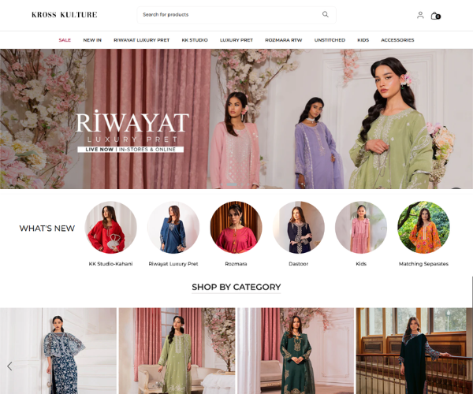Open the user account icon
This screenshot has height=394, width=473.
tap(420, 15)
